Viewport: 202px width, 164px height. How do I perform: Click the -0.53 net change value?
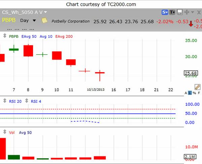(x=182, y=22)
